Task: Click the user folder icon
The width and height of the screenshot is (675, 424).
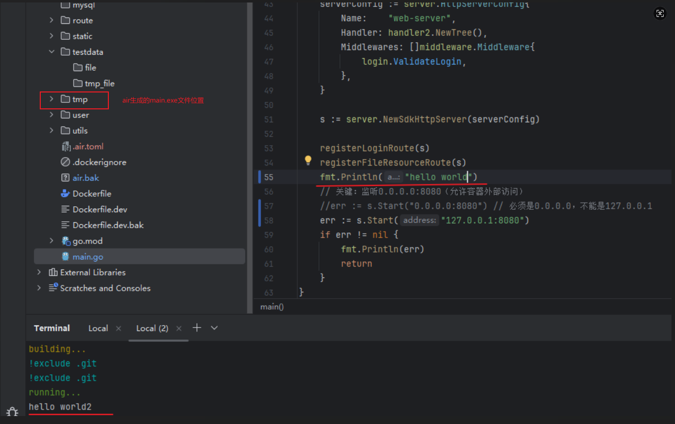Action: 65,115
